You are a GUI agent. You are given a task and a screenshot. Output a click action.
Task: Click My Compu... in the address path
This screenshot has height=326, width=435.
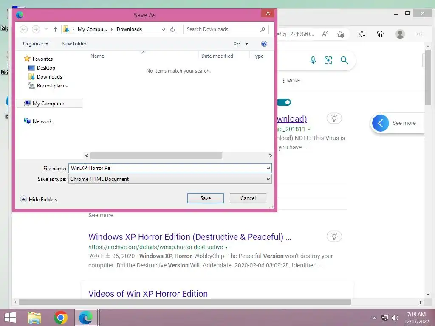[92, 29]
